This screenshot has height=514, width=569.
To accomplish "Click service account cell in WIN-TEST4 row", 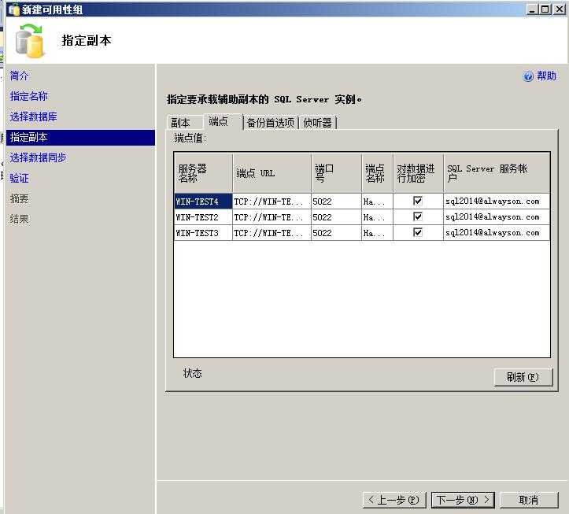I will [497, 201].
